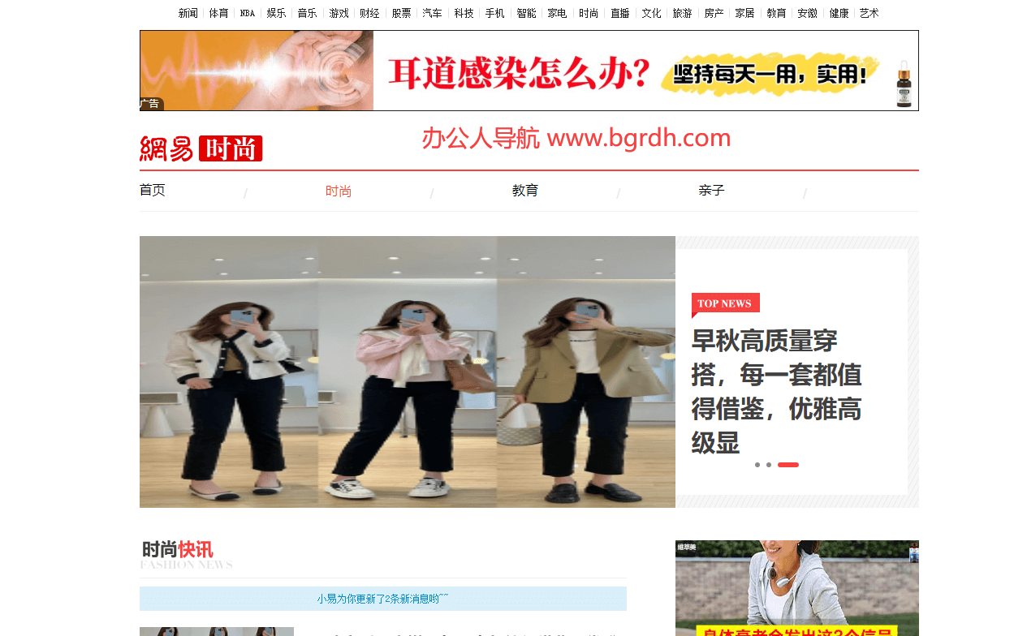This screenshot has width=1014, height=636.
Task: Click the 维珍美 sidebar advertisement image
Action: (796, 588)
